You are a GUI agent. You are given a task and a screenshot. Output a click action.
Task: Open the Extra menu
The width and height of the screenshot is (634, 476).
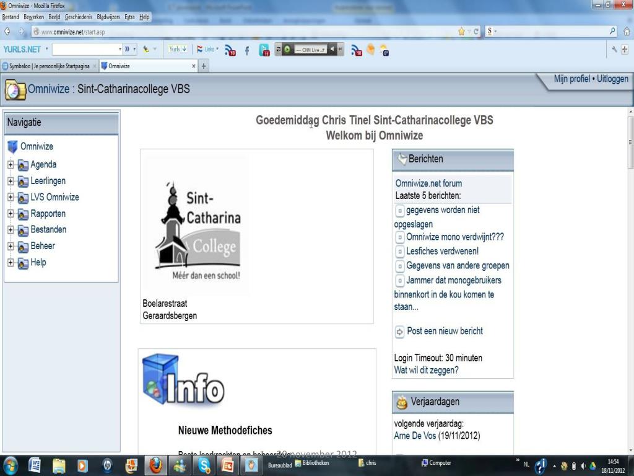(x=129, y=17)
